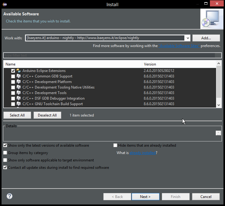The width and height of the screenshot is (225, 206).
Task: Click the software list scroll up arrow
Action: pyautogui.click(x=219, y=63)
